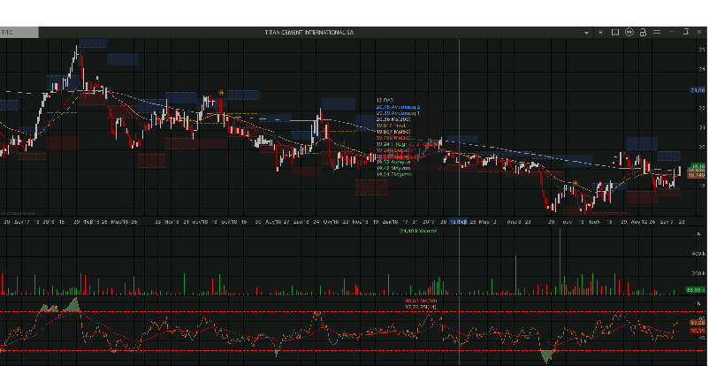Screen dimensions: 709x366
Task: Click the 21.66 blue price label on axis
Action: coord(698,90)
